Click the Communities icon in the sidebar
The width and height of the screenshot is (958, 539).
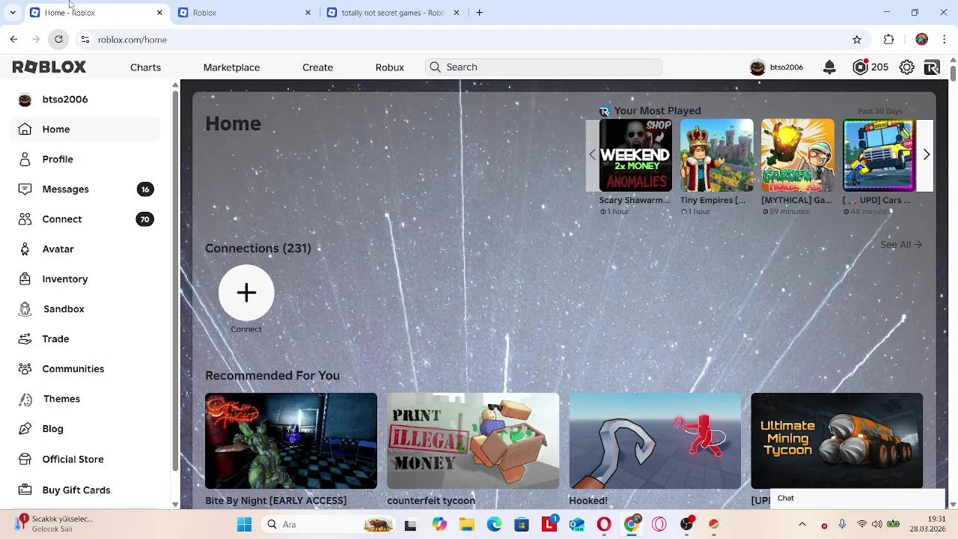[x=25, y=368]
